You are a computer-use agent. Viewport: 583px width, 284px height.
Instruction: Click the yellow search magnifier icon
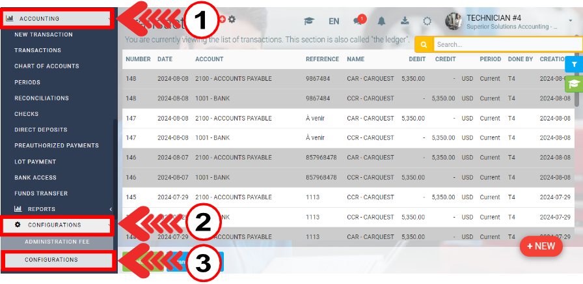pyautogui.click(x=424, y=45)
